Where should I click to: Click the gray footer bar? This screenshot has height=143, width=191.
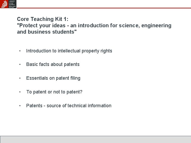[x=95, y=140]
